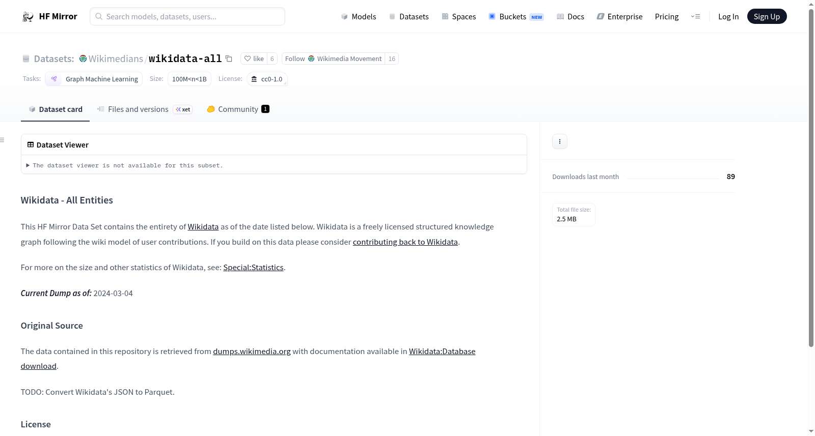
Task: Open the three-dot options menu in sidebar
Action: (x=560, y=141)
